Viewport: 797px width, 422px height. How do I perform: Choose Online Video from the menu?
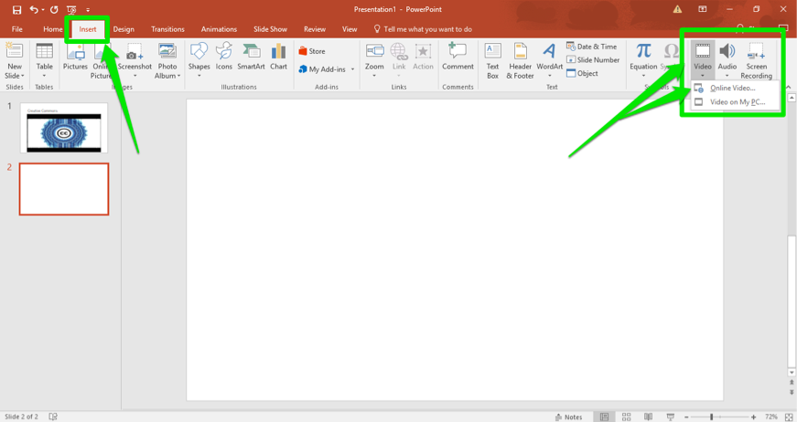(x=732, y=89)
